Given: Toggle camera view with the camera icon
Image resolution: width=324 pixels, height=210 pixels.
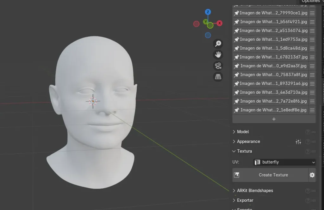Looking at the screenshot, I should pyautogui.click(x=218, y=66).
